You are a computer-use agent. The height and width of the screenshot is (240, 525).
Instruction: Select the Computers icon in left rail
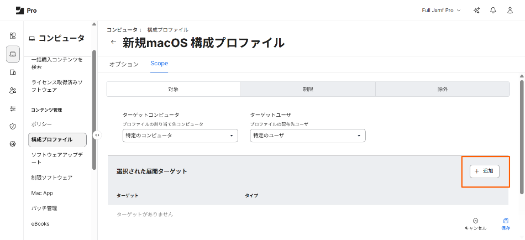pos(13,54)
